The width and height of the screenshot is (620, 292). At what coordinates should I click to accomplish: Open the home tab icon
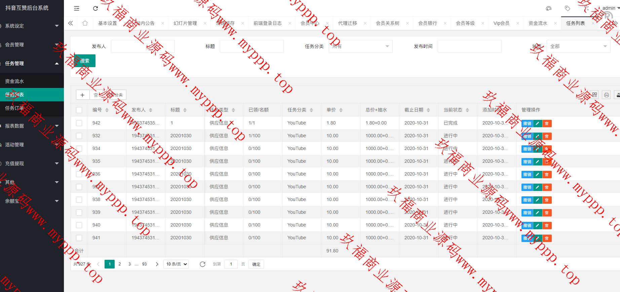[85, 23]
